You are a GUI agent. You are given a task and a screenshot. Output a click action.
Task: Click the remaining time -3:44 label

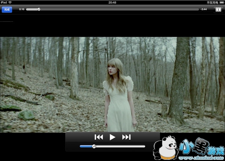click(x=204, y=9)
